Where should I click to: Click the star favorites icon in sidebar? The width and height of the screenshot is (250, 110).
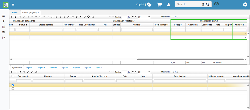4,21
